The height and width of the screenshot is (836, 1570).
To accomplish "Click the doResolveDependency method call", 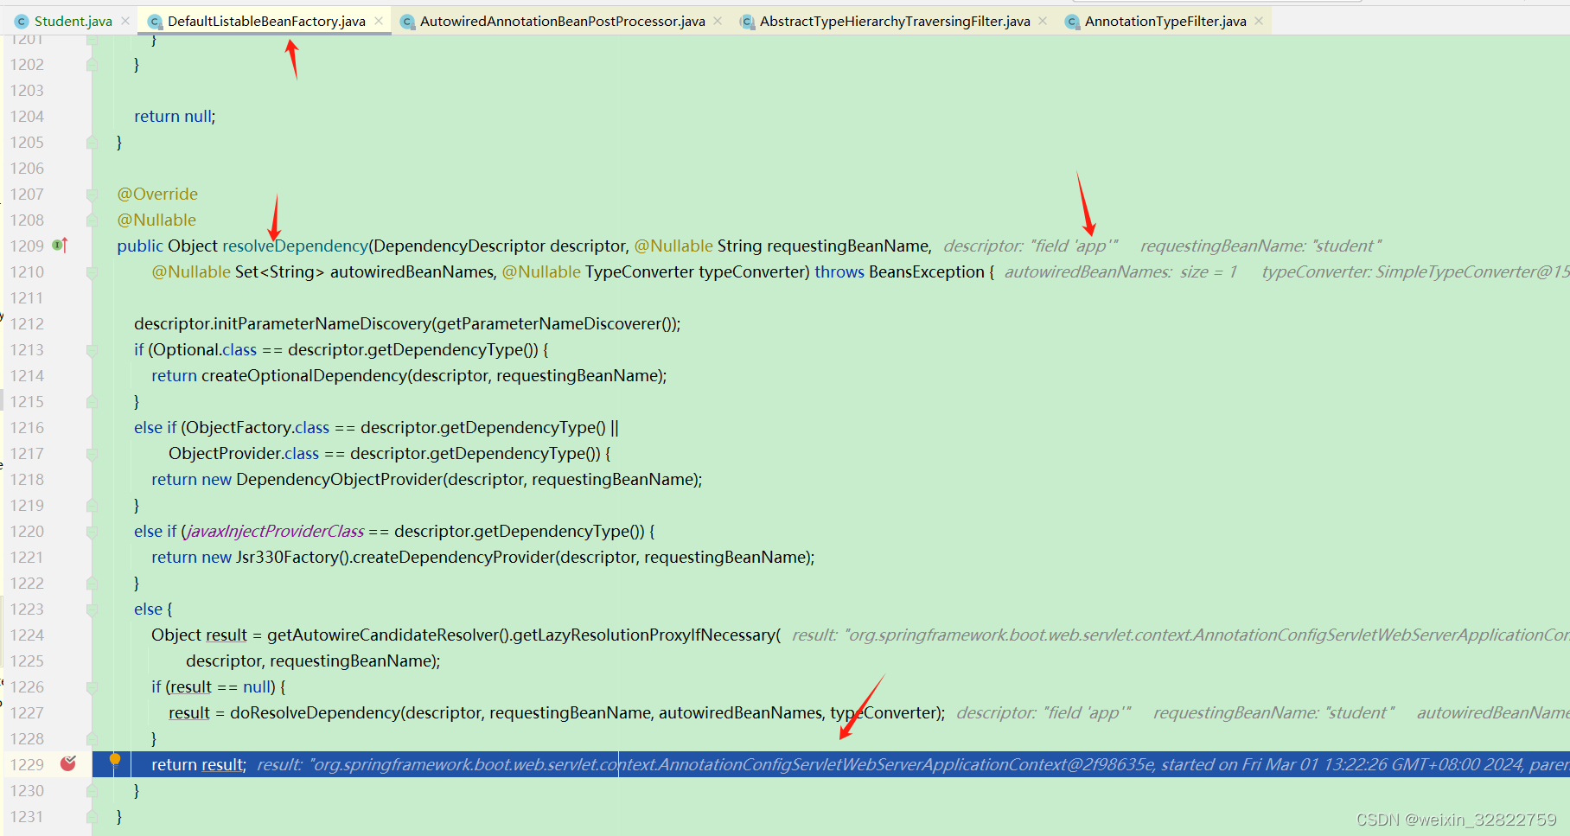I will tap(315, 712).
